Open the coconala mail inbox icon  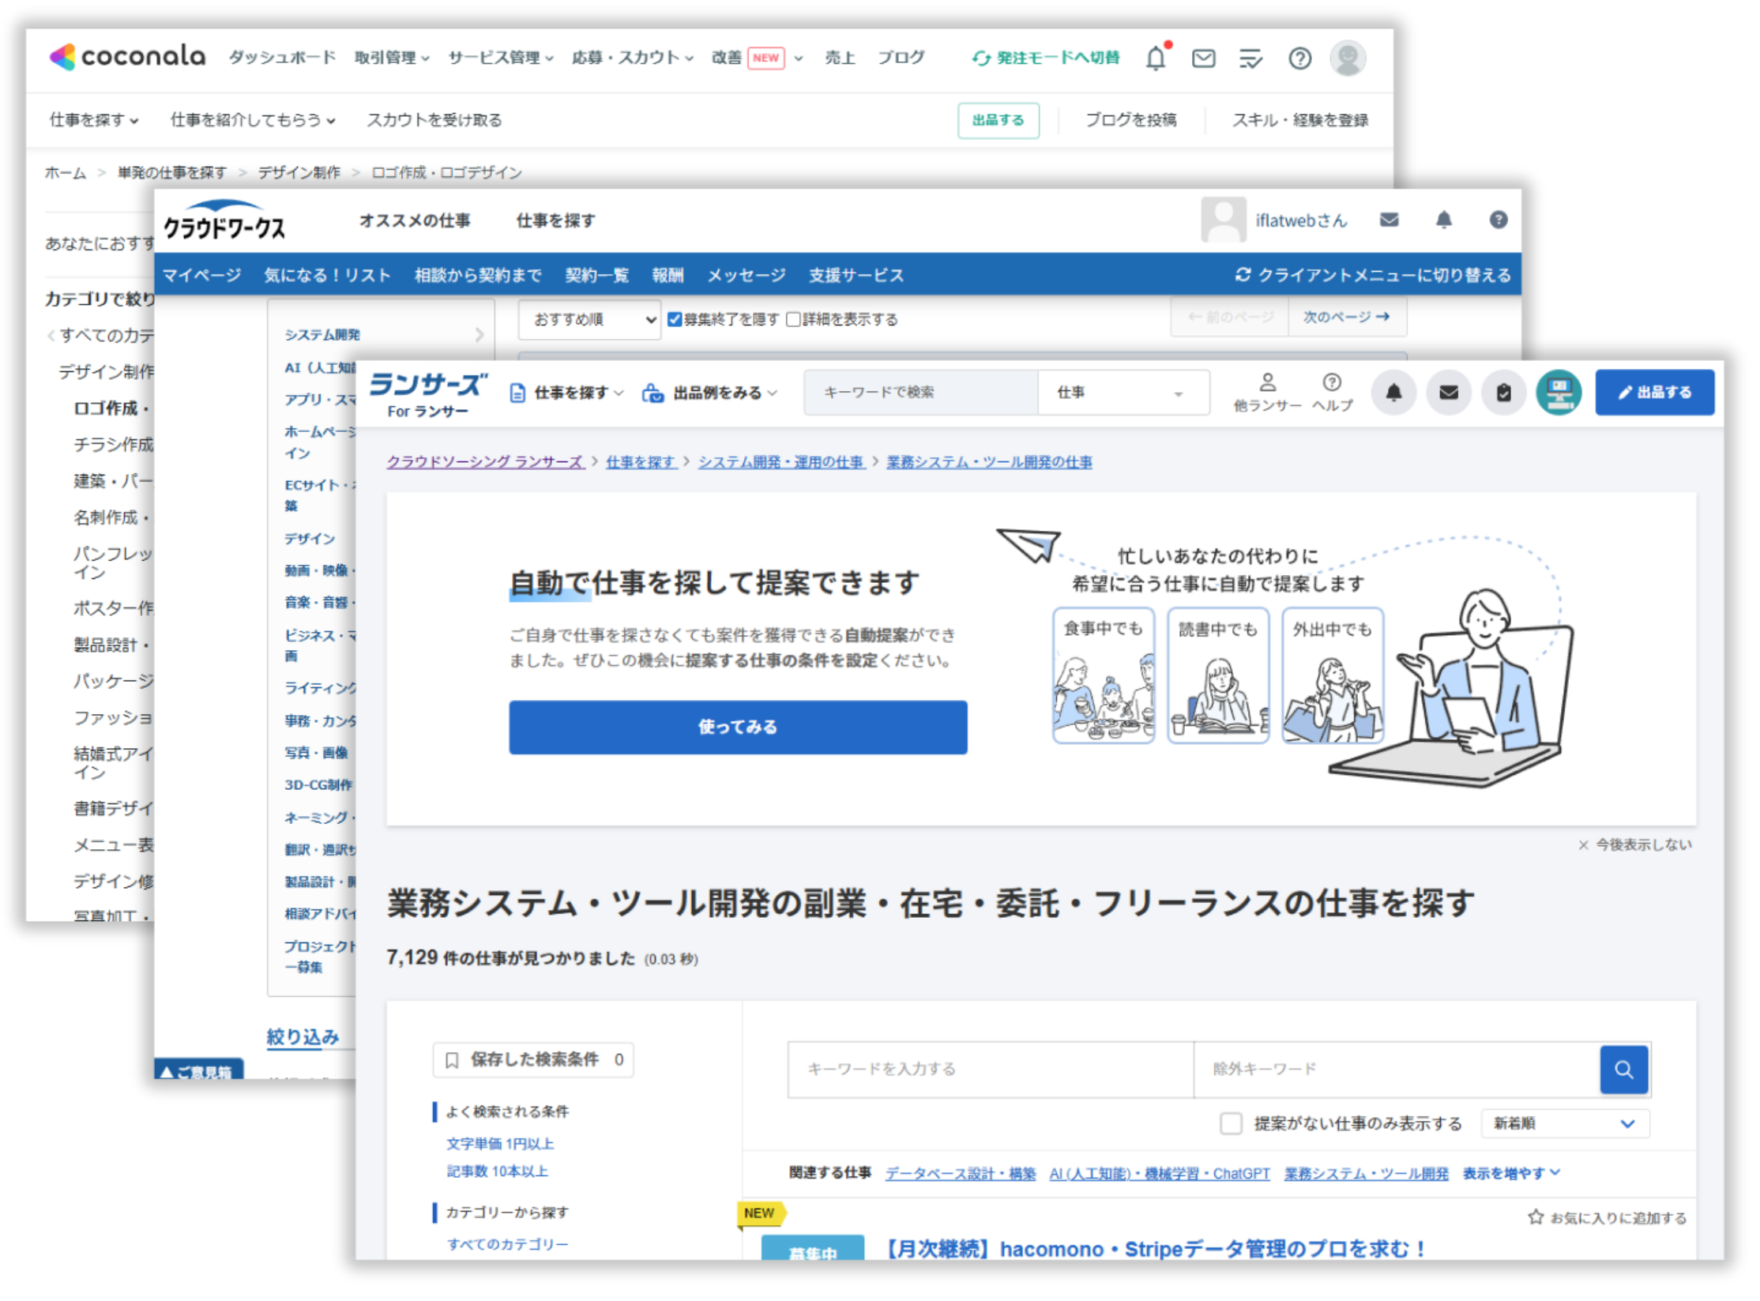[1203, 58]
